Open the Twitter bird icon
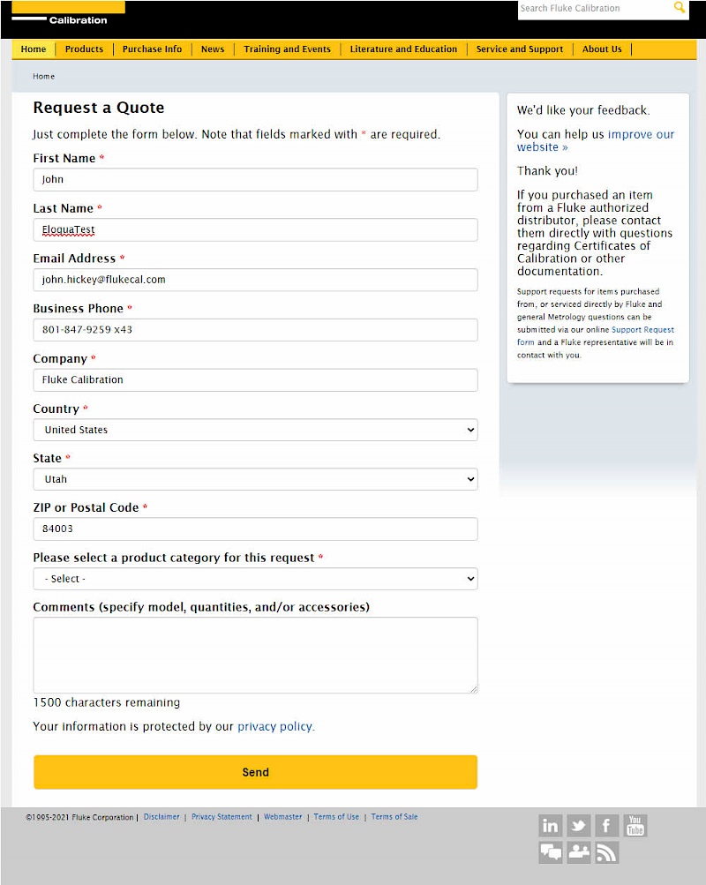 click(x=579, y=826)
